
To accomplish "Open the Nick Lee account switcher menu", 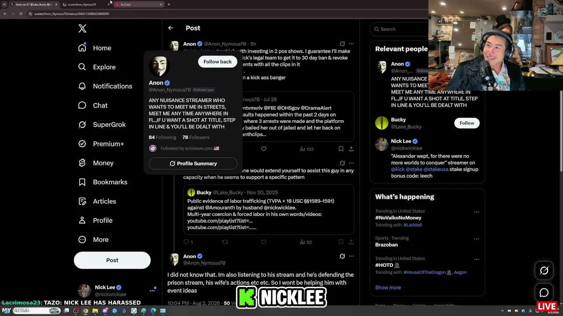I will point(152,290).
